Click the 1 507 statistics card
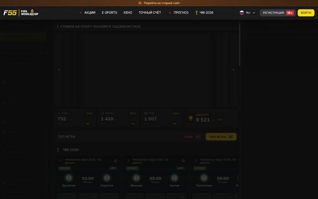Viewport: 318px width, 199px height. [162, 119]
